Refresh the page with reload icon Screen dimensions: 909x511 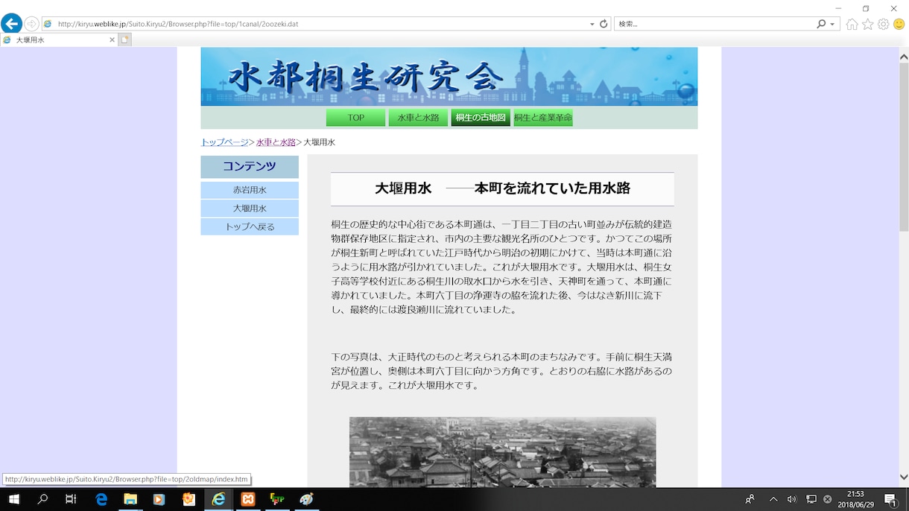604,24
